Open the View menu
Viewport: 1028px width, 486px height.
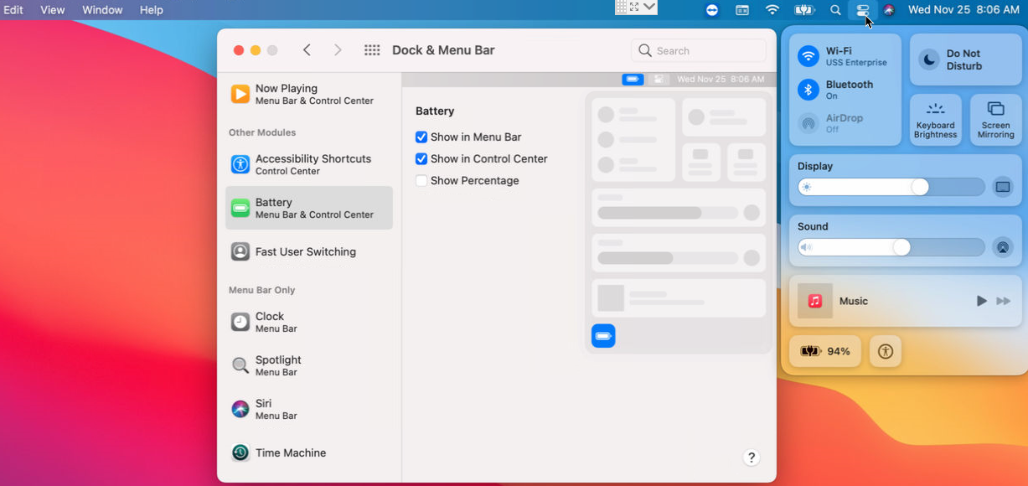tap(53, 10)
